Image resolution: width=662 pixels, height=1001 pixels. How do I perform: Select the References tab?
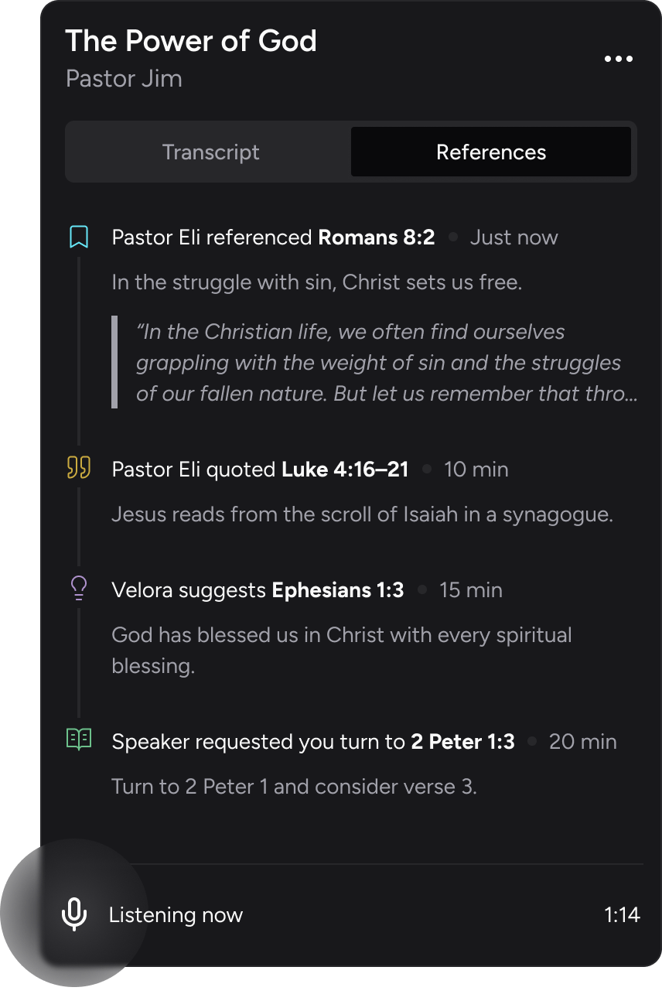click(x=491, y=152)
